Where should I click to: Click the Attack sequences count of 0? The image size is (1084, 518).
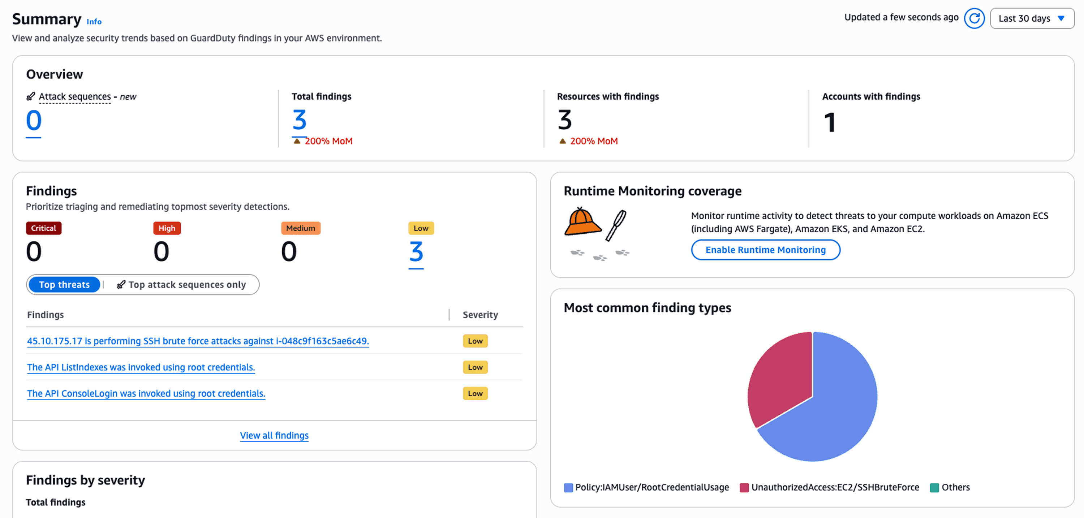(34, 121)
